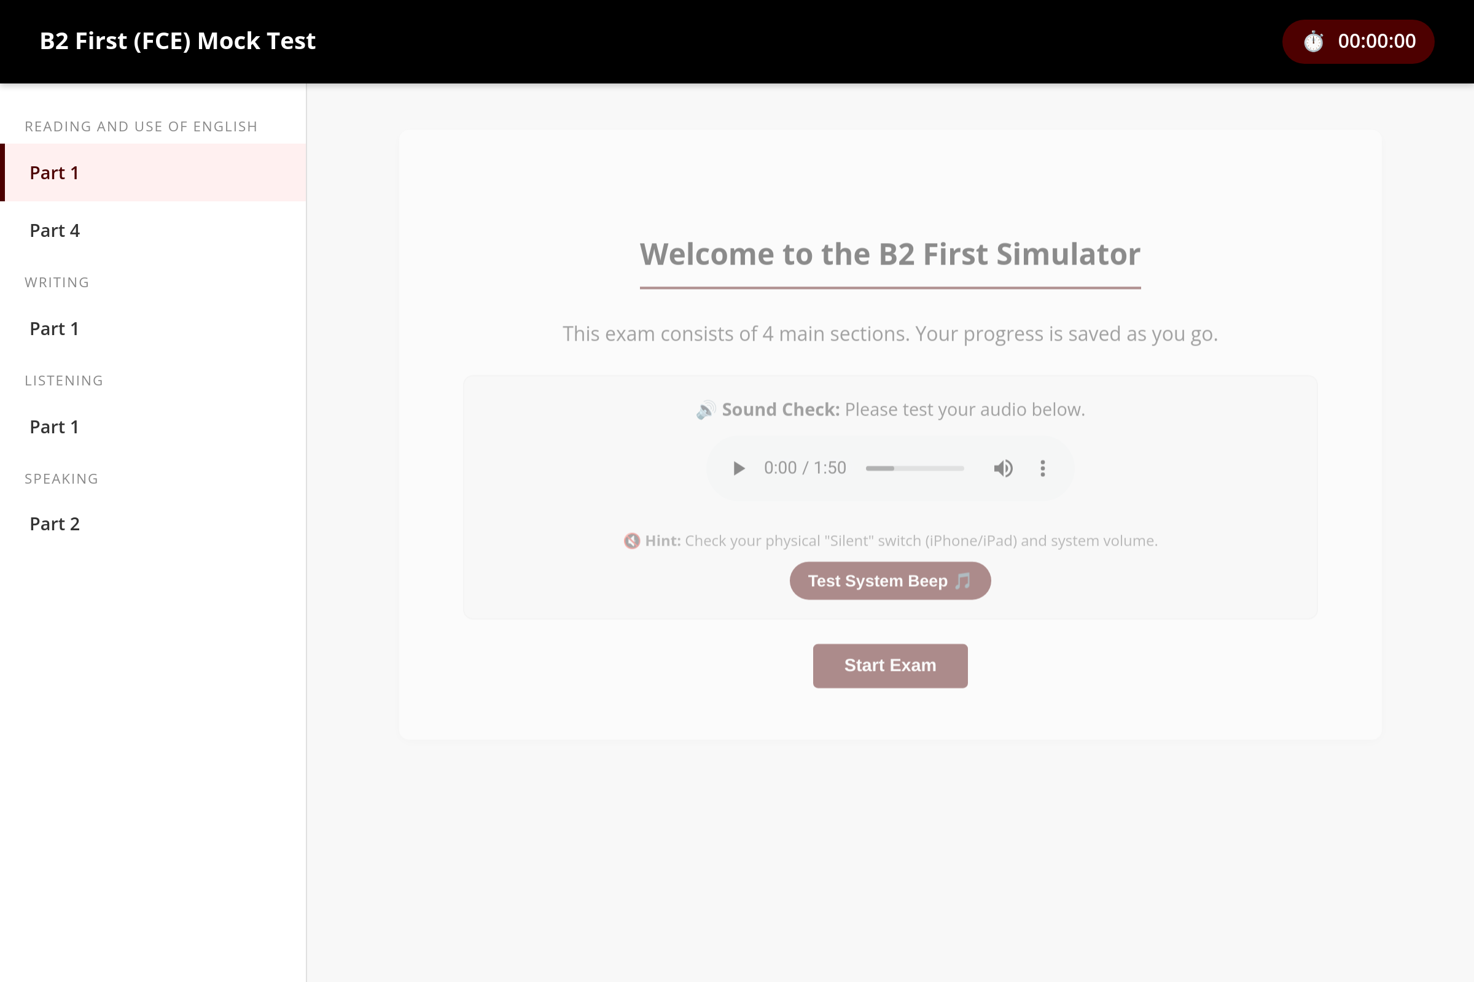Click the B2 First (FCE) Mock Test title
The height and width of the screenshot is (982, 1474).
(x=177, y=41)
